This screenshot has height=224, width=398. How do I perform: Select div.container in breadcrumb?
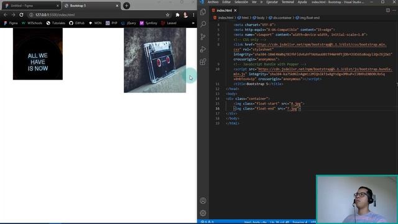pos(280,18)
